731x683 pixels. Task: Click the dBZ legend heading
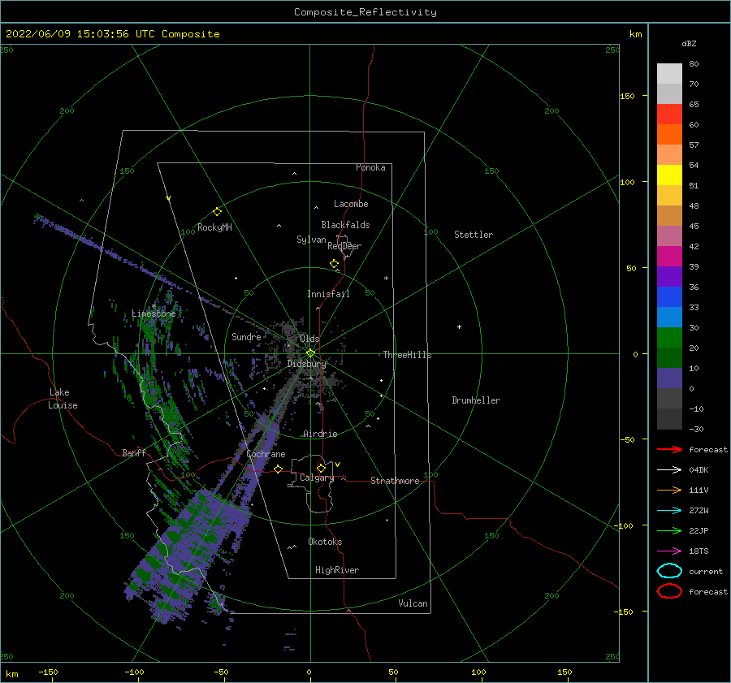689,44
